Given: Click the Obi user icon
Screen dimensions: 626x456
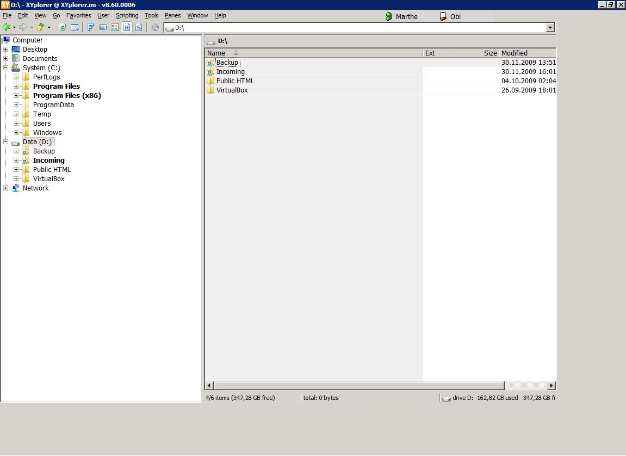Looking at the screenshot, I should point(443,16).
